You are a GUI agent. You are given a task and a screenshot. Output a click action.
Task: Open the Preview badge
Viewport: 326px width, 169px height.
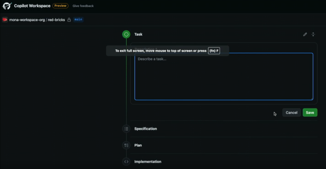(x=60, y=6)
